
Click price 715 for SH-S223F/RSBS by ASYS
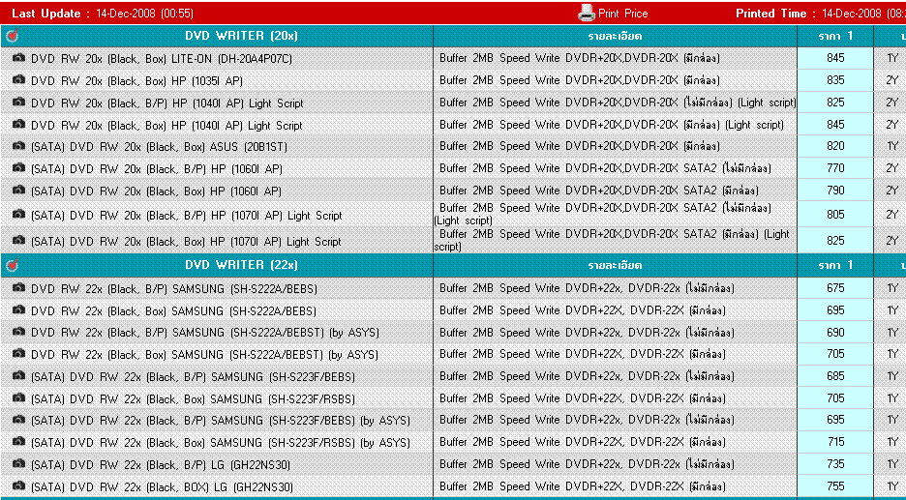[x=835, y=442]
